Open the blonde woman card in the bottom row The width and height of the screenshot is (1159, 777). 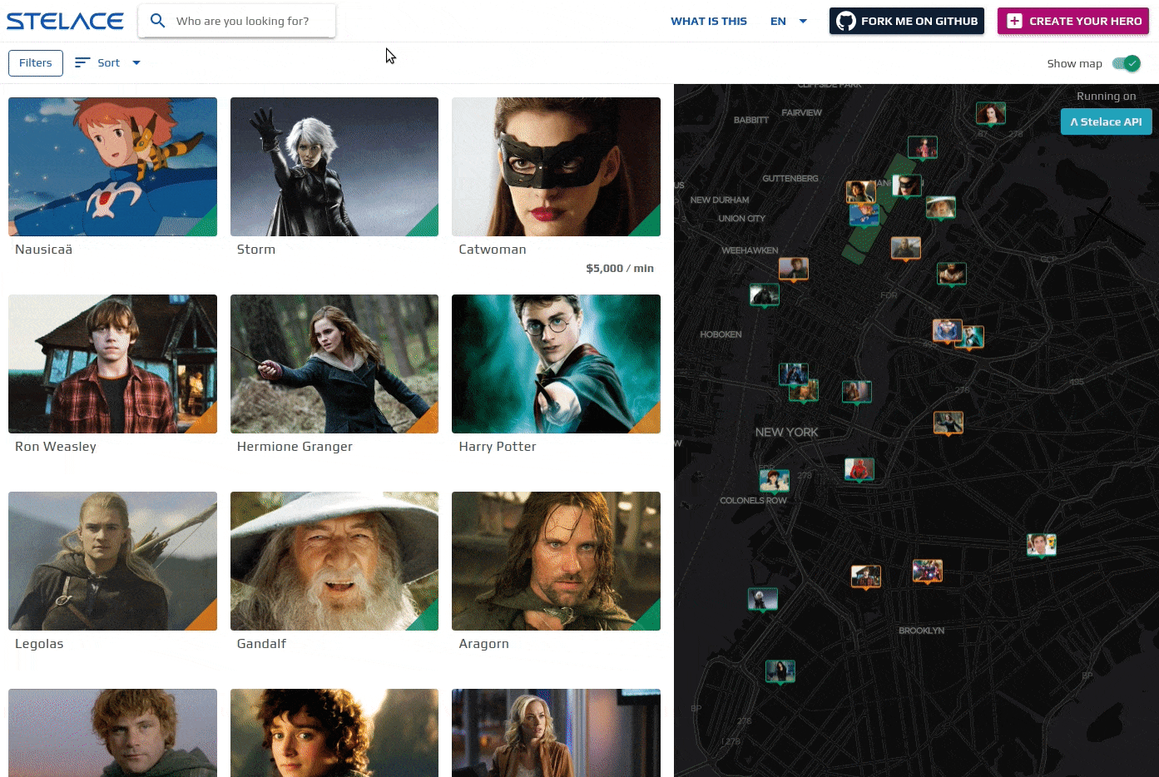[557, 733]
